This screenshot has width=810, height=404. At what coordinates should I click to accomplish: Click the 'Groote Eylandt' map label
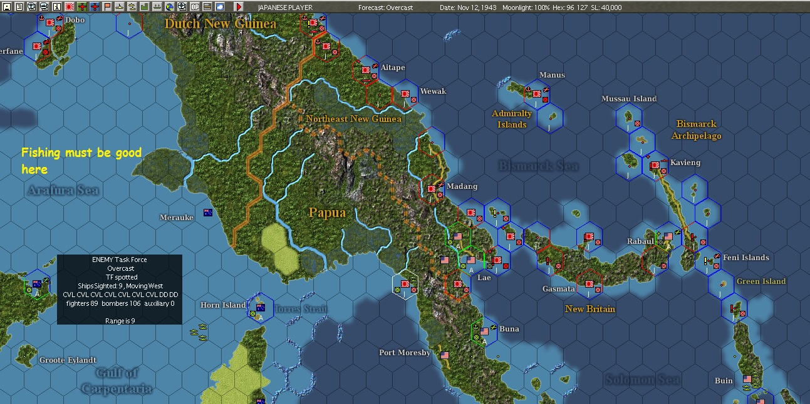tap(68, 360)
